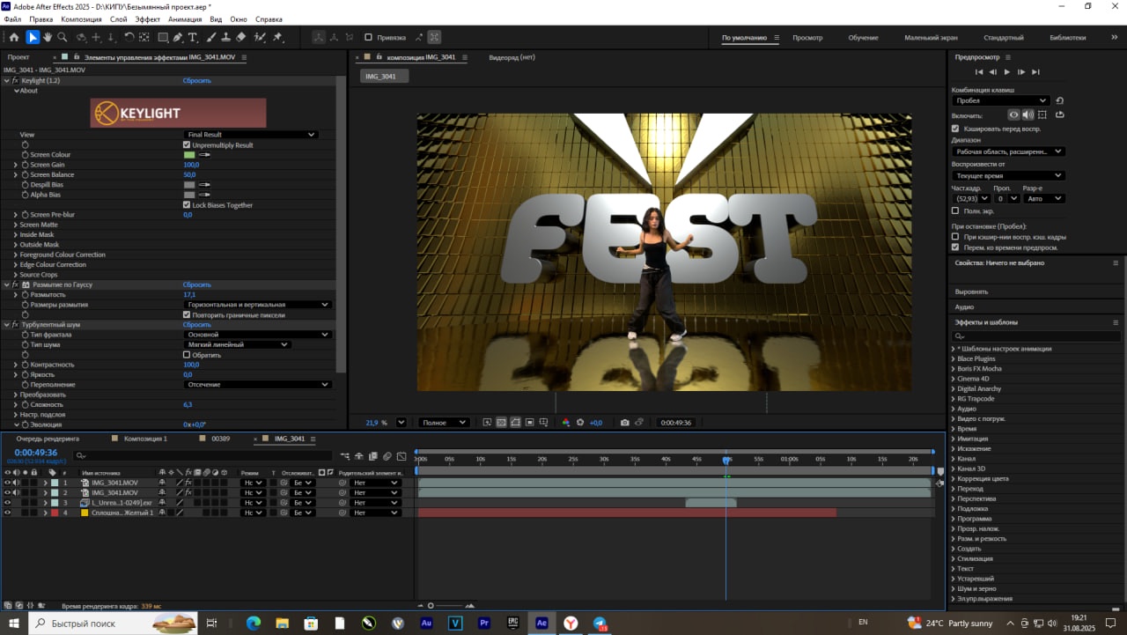Image resolution: width=1127 pixels, height=635 pixels.
Task: Expand layer 1 properties in timeline
Action: click(45, 483)
